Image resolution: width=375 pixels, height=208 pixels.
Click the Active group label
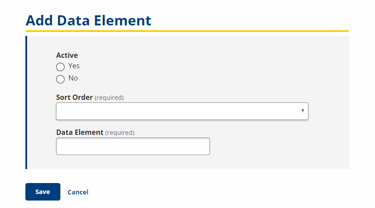pyautogui.click(x=67, y=55)
